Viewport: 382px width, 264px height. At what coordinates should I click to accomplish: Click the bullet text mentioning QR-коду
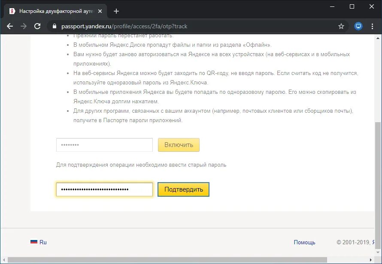215,78
